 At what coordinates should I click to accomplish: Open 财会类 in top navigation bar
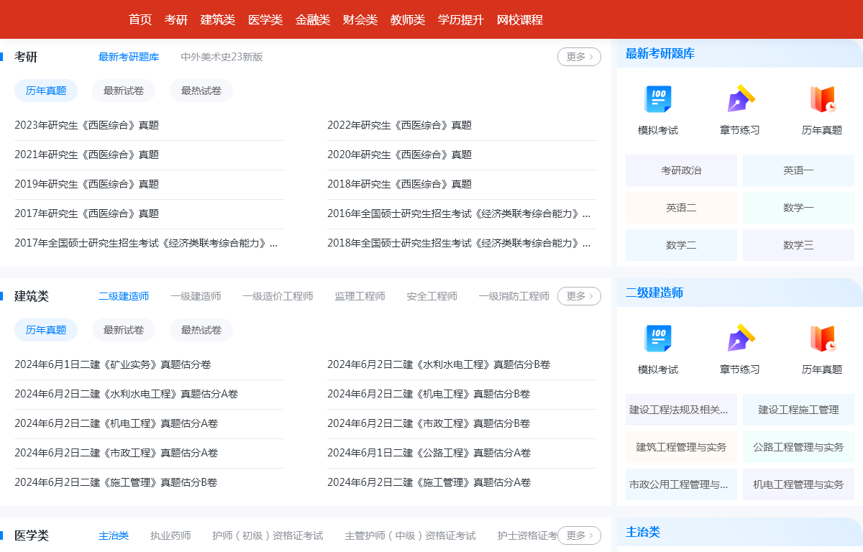coord(360,20)
